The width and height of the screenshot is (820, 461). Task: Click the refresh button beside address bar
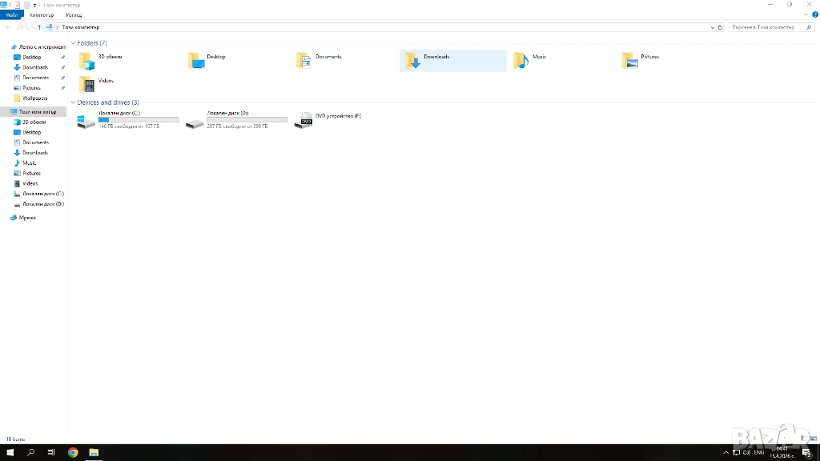tap(720, 27)
